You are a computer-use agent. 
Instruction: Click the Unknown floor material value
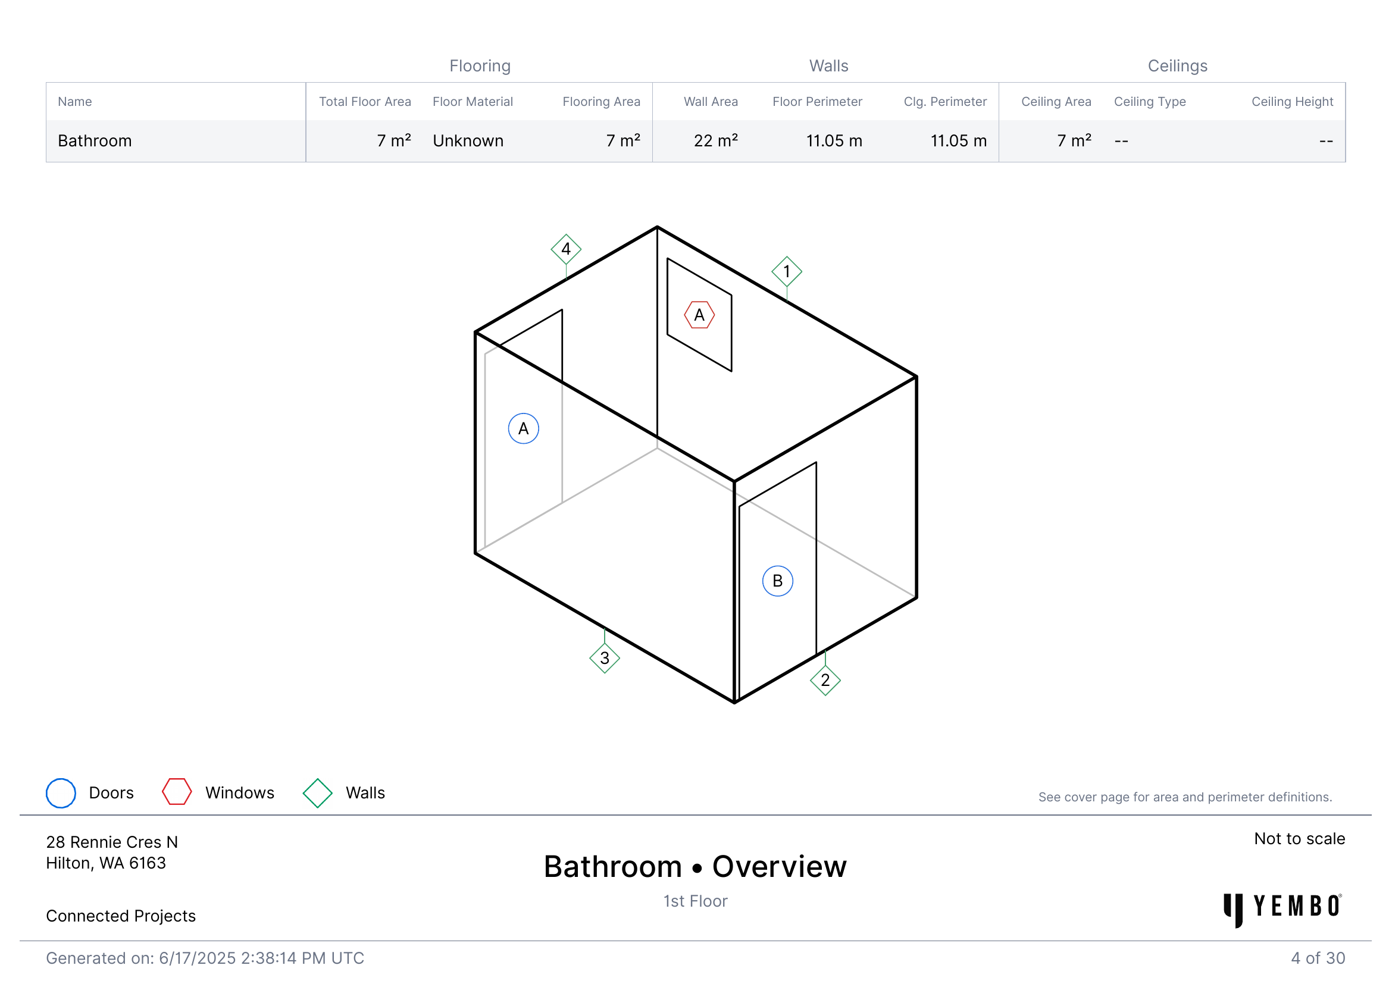click(467, 140)
